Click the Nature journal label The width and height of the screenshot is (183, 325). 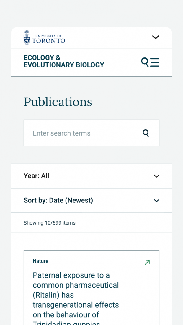(x=40, y=261)
